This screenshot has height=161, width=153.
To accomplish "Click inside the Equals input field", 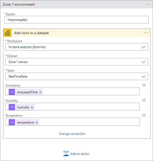I will point(76,20).
